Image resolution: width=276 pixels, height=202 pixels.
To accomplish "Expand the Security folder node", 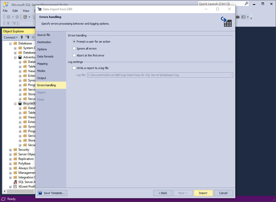I will click(x=11, y=150).
